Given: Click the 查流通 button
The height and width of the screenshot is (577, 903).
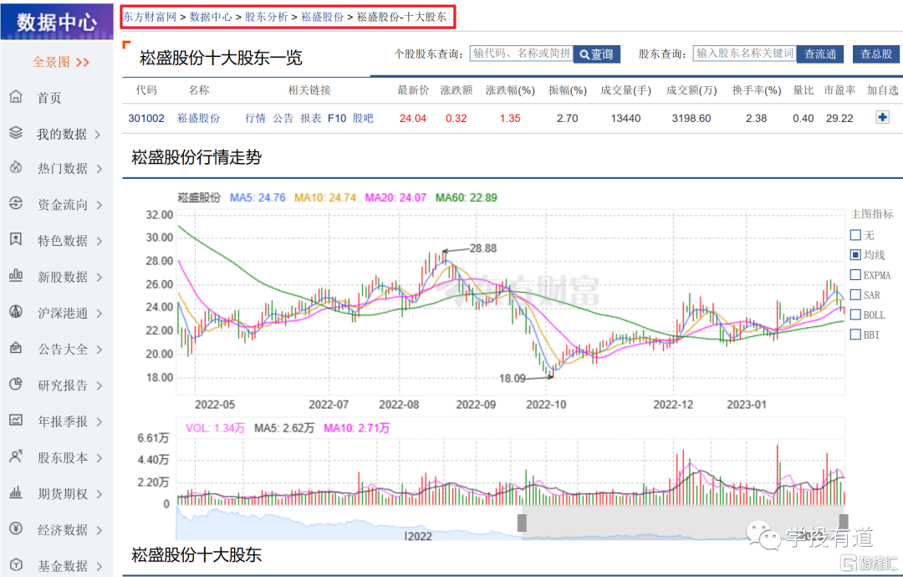Looking at the screenshot, I should pos(820,54).
